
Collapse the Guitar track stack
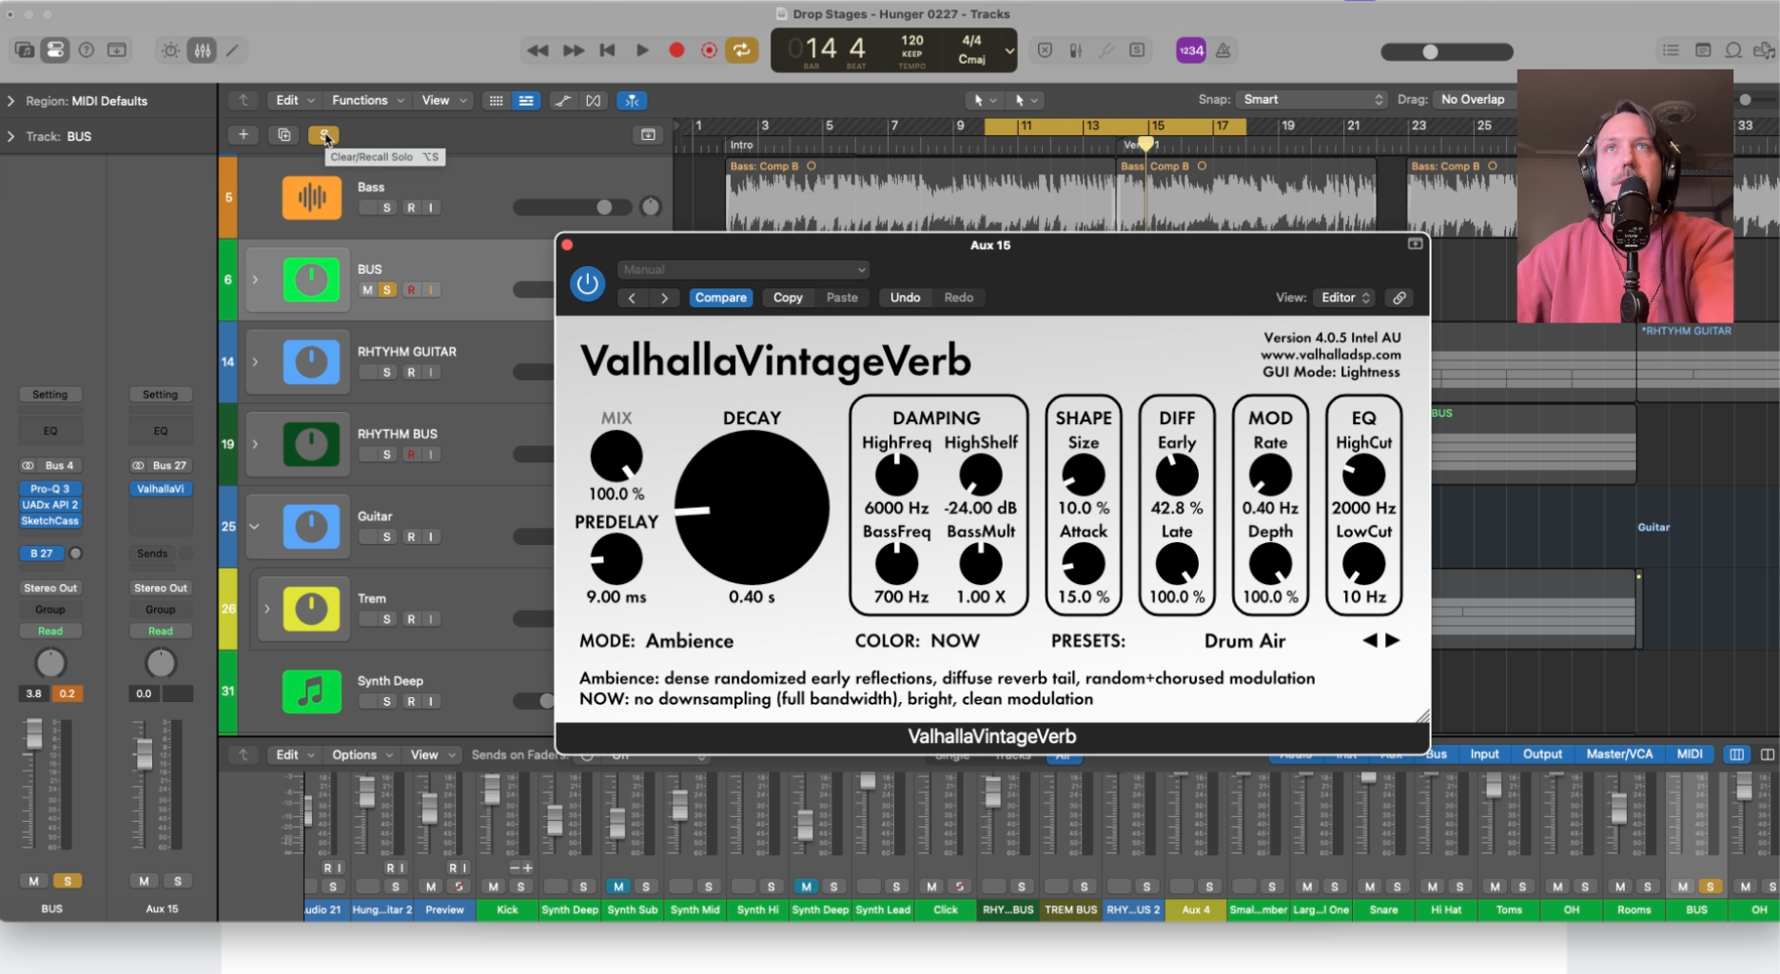[255, 527]
